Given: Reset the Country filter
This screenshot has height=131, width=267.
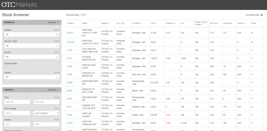Looking at the screenshot, I should 57,52.
